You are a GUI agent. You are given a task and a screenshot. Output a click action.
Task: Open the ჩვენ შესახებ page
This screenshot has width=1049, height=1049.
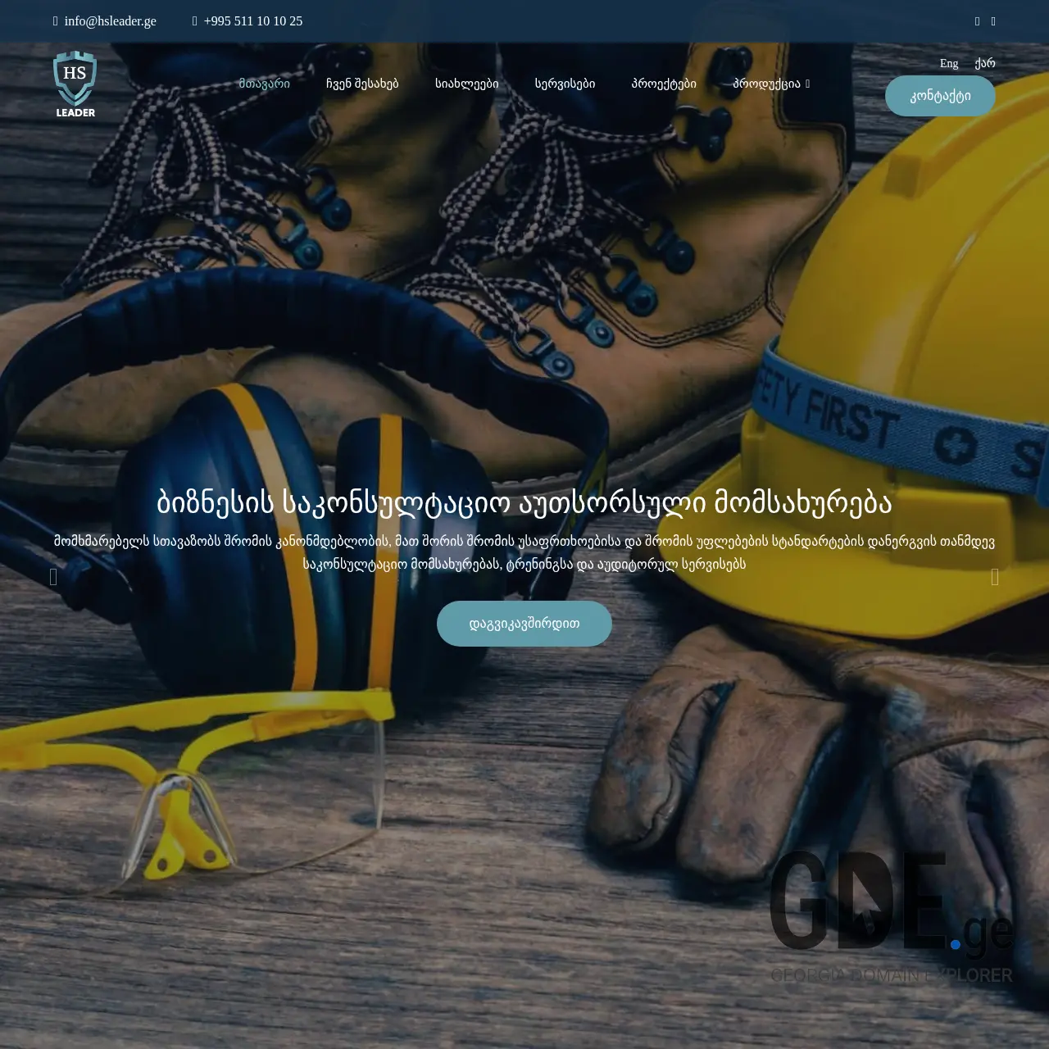362,83
